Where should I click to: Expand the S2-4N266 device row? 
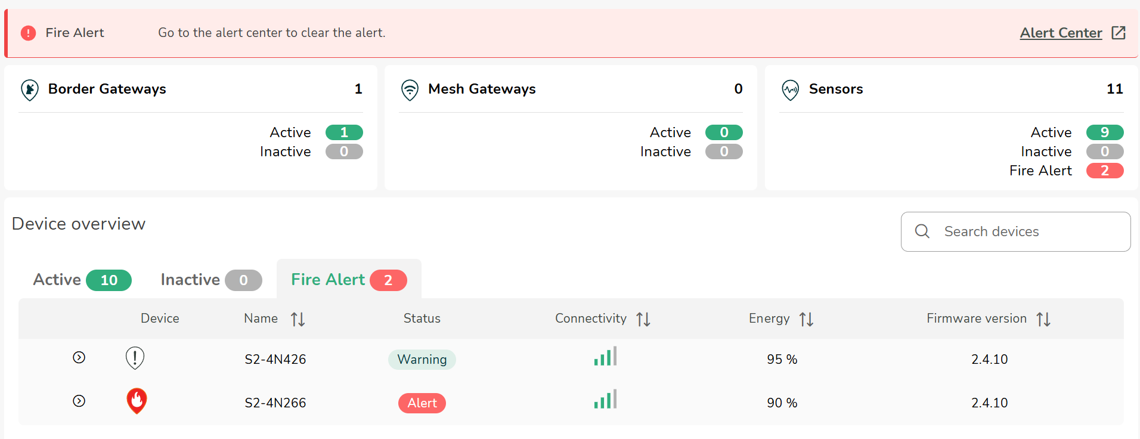(x=79, y=401)
